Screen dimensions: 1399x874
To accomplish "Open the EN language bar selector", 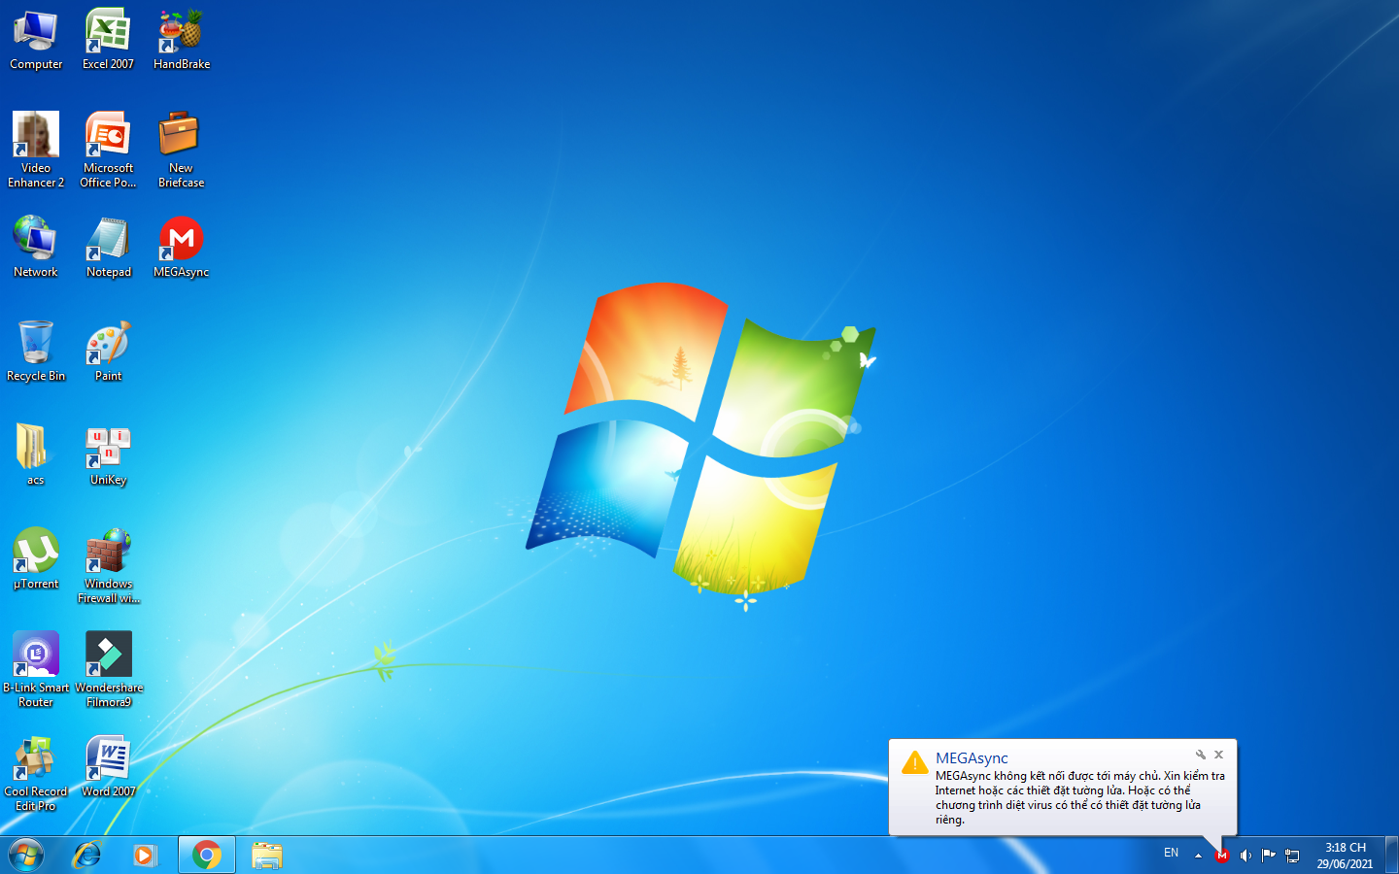I will pyautogui.click(x=1172, y=853).
